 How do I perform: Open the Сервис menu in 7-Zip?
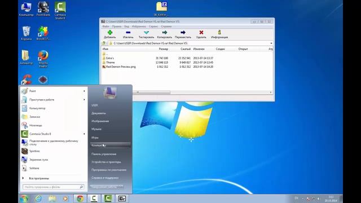pos(153,27)
